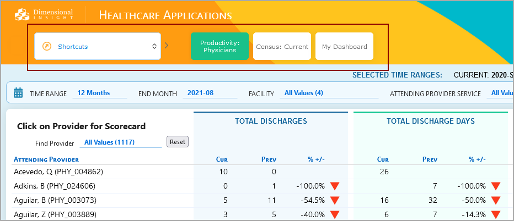Open Attending Provider Service filter
The image size is (514, 221).
point(501,93)
